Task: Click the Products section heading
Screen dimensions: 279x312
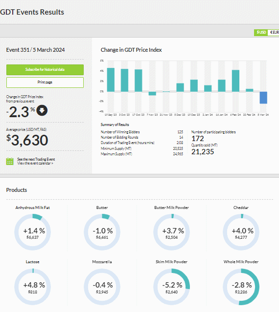Action: 17,190
